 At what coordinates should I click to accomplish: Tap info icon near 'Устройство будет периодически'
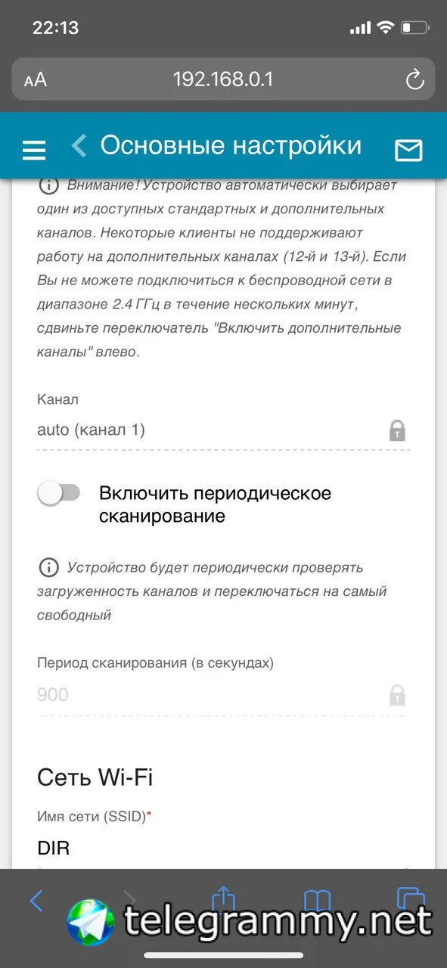tap(48, 567)
